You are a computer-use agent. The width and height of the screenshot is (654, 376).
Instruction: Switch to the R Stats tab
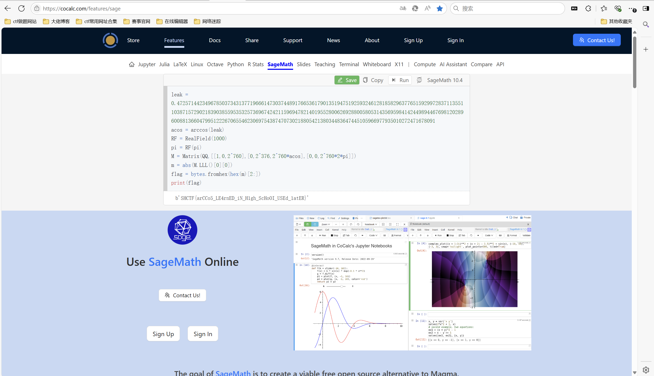[x=256, y=64]
